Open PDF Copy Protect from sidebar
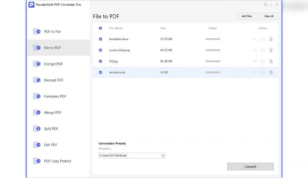The height and width of the screenshot is (178, 308). coord(58,161)
